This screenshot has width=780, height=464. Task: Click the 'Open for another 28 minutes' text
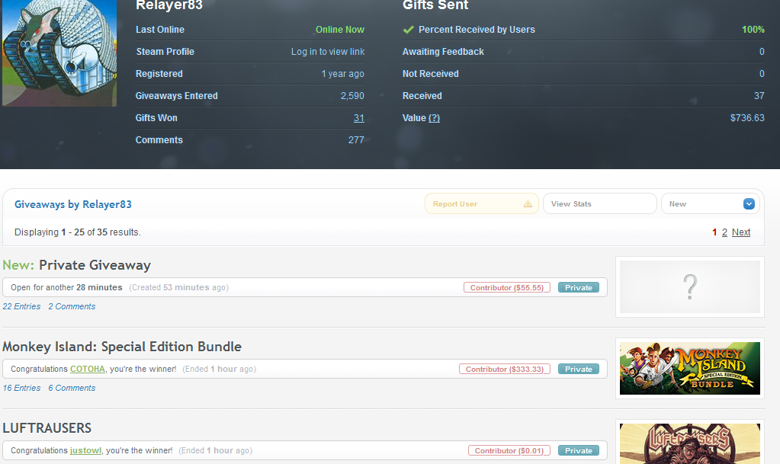(66, 287)
